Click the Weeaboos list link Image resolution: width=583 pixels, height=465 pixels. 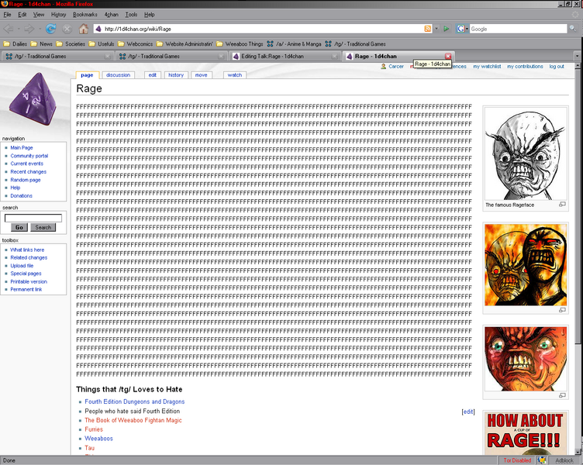(98, 439)
